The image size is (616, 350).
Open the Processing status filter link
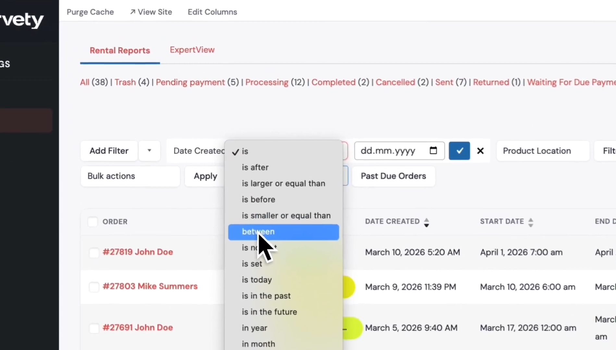pyautogui.click(x=267, y=82)
